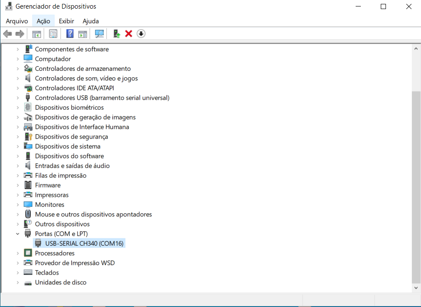
Task: Open the Exibir menu
Action: (x=66, y=21)
